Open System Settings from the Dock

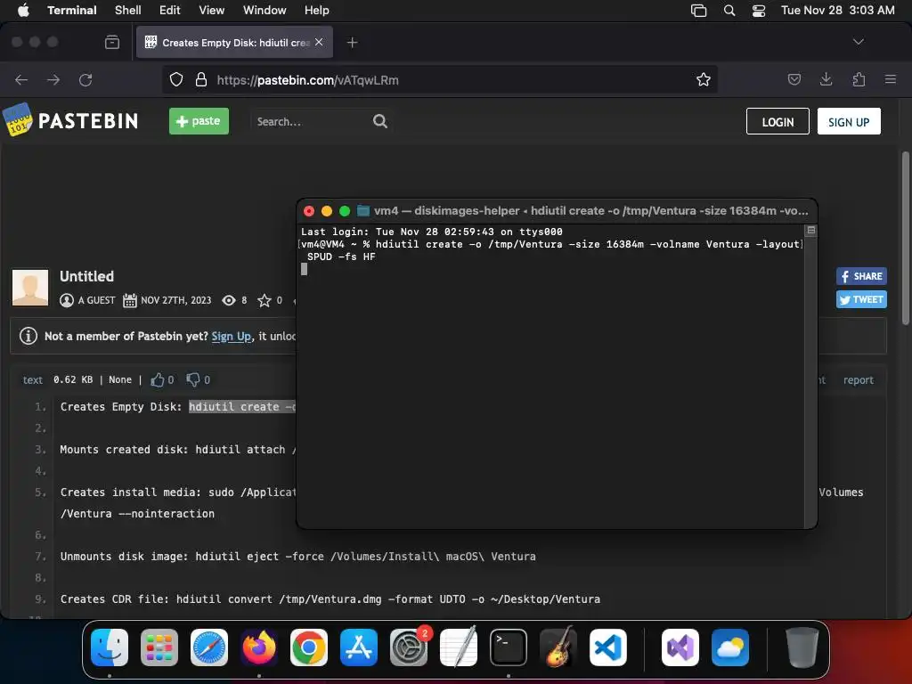(x=409, y=647)
